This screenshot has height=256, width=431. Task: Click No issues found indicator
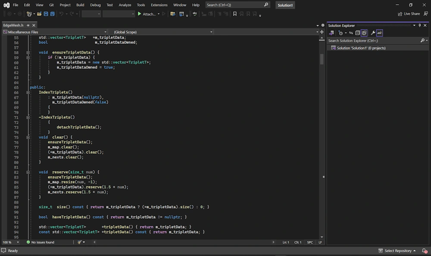(x=41, y=242)
